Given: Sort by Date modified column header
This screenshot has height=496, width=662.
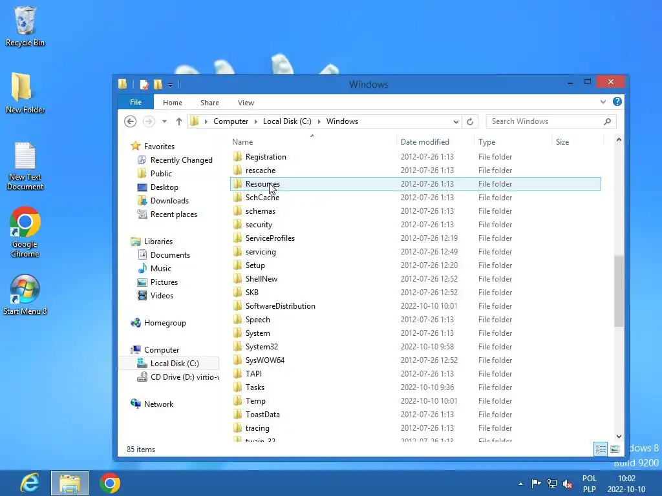Looking at the screenshot, I should click(x=435, y=141).
